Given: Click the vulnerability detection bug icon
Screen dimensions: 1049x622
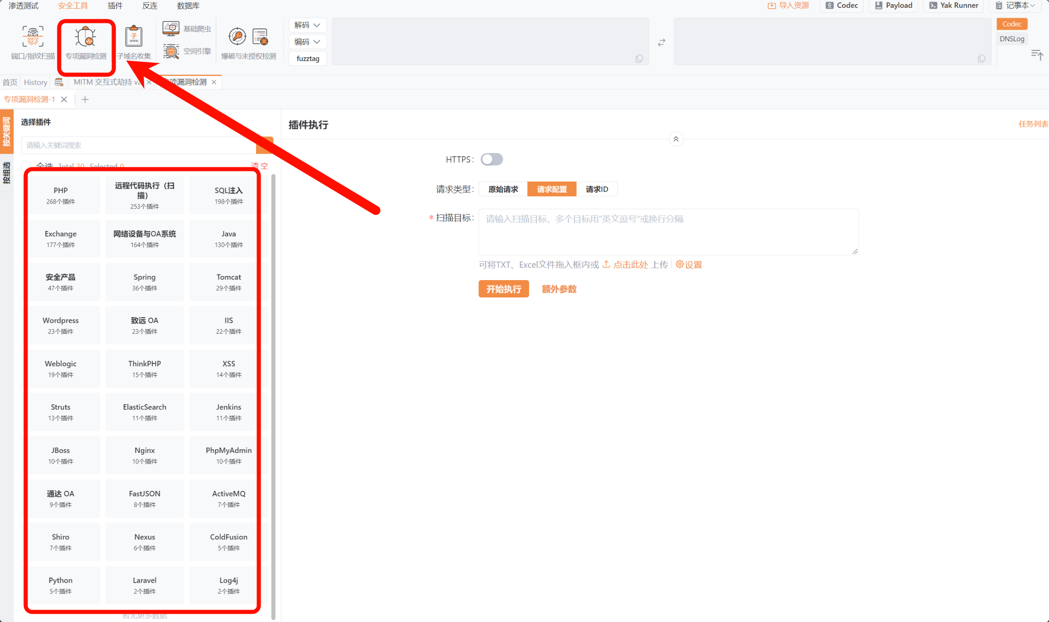Looking at the screenshot, I should (x=85, y=37).
